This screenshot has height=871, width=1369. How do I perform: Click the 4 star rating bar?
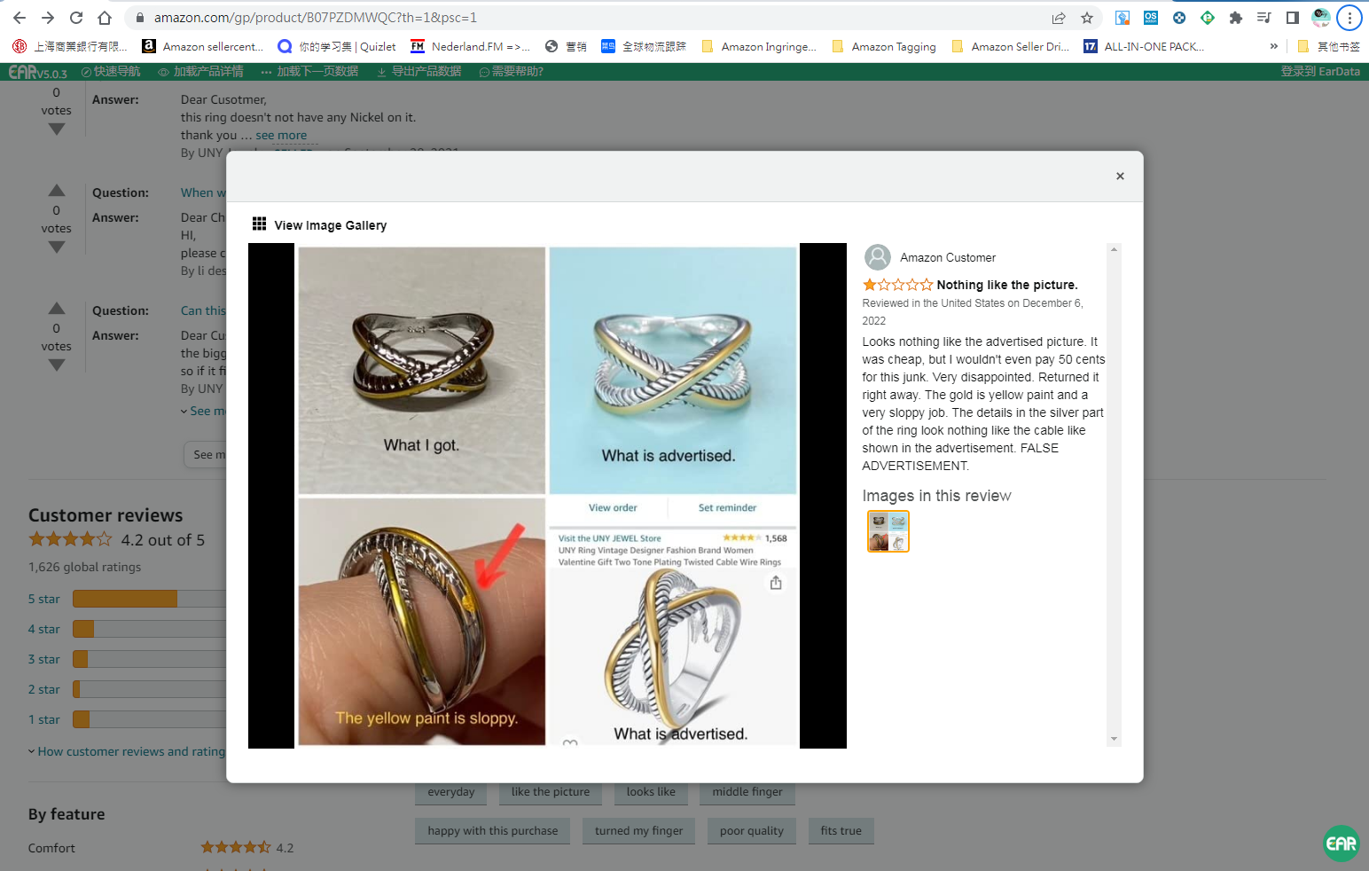pyautogui.click(x=149, y=629)
